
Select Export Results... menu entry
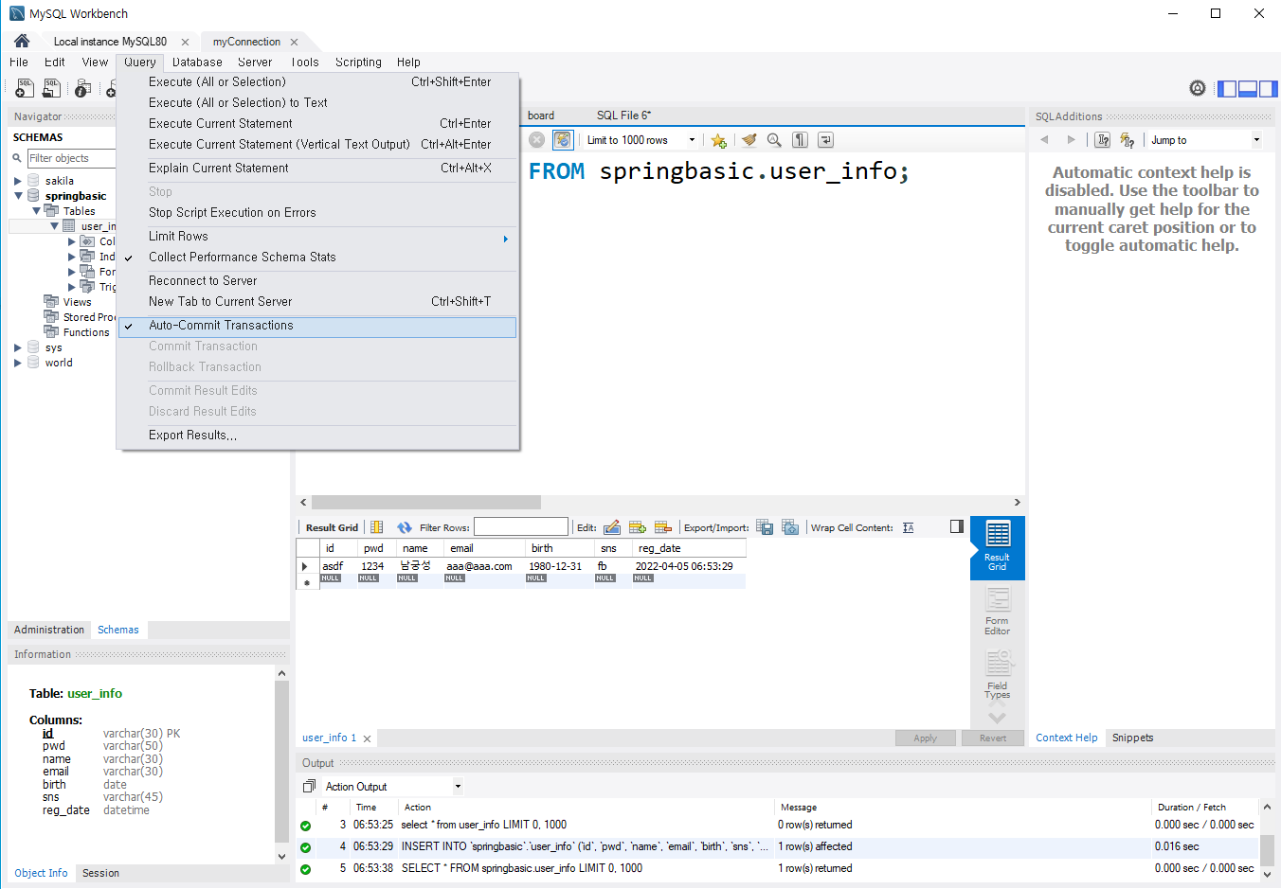click(317, 436)
